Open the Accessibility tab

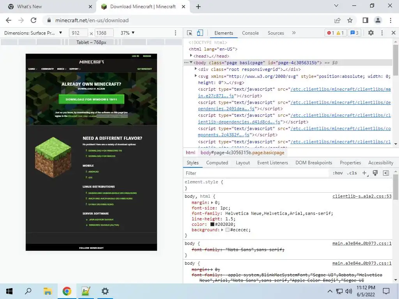point(381,163)
